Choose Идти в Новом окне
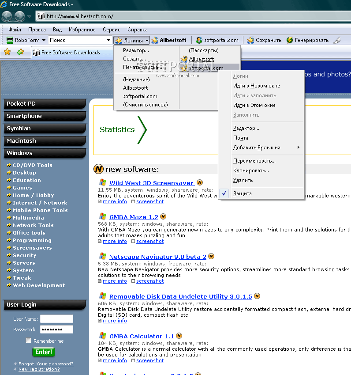 (257, 86)
